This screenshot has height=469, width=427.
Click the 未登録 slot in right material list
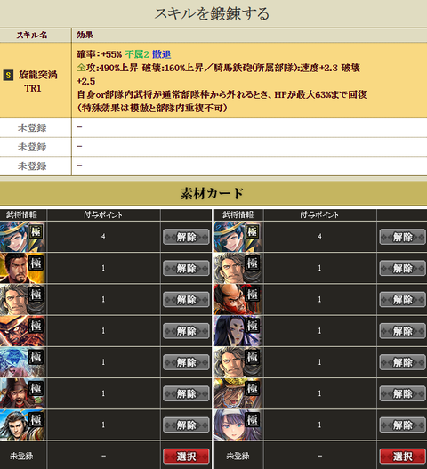238,457
